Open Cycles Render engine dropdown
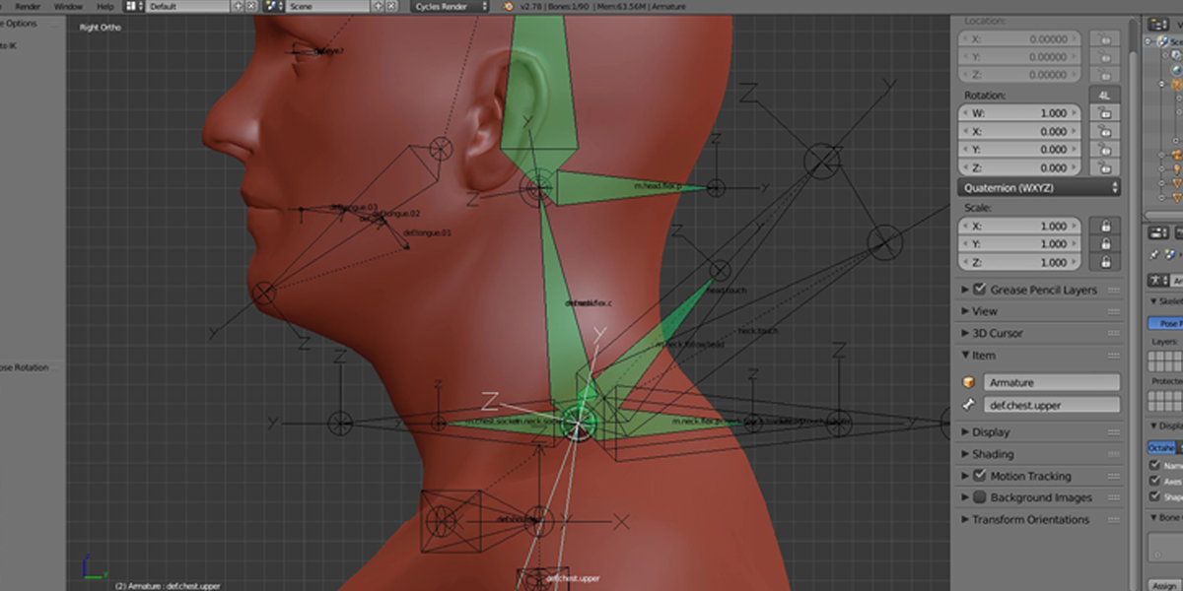This screenshot has height=591, width=1183. (x=450, y=6)
